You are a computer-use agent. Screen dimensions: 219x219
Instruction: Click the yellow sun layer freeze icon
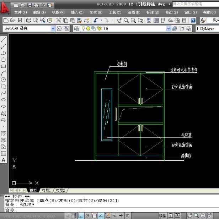(x=88, y=29)
